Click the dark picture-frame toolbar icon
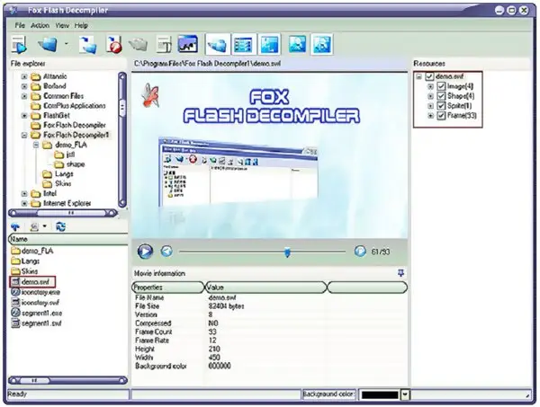The image size is (540, 407). pyautogui.click(x=188, y=44)
